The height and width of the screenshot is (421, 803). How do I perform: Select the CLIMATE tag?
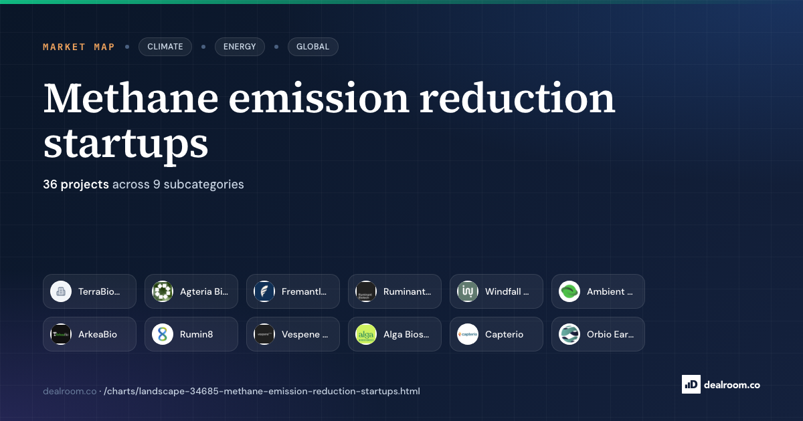165,47
